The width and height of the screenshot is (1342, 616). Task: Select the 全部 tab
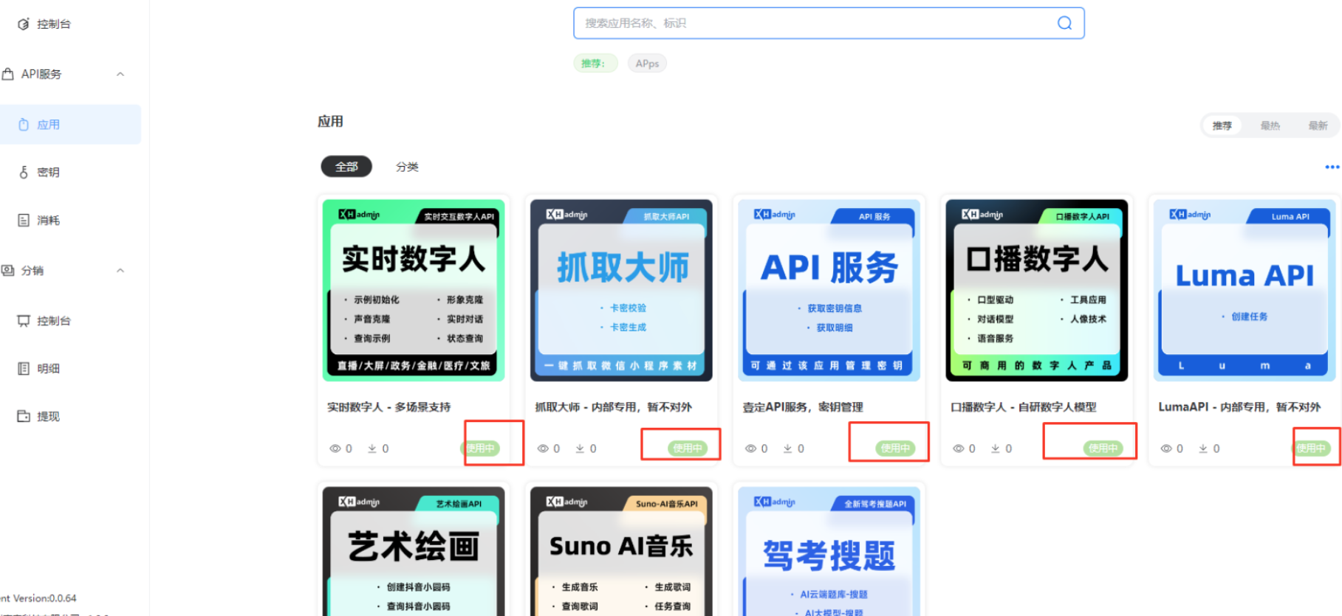pyautogui.click(x=346, y=167)
